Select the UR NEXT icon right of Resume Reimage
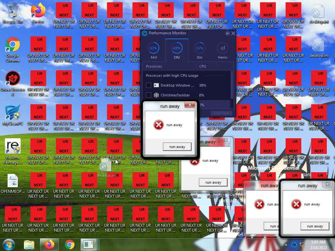This screenshot has width=335, height=251. click(x=38, y=151)
